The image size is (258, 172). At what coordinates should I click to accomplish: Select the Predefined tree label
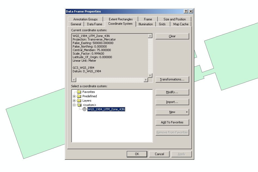coord(90,96)
